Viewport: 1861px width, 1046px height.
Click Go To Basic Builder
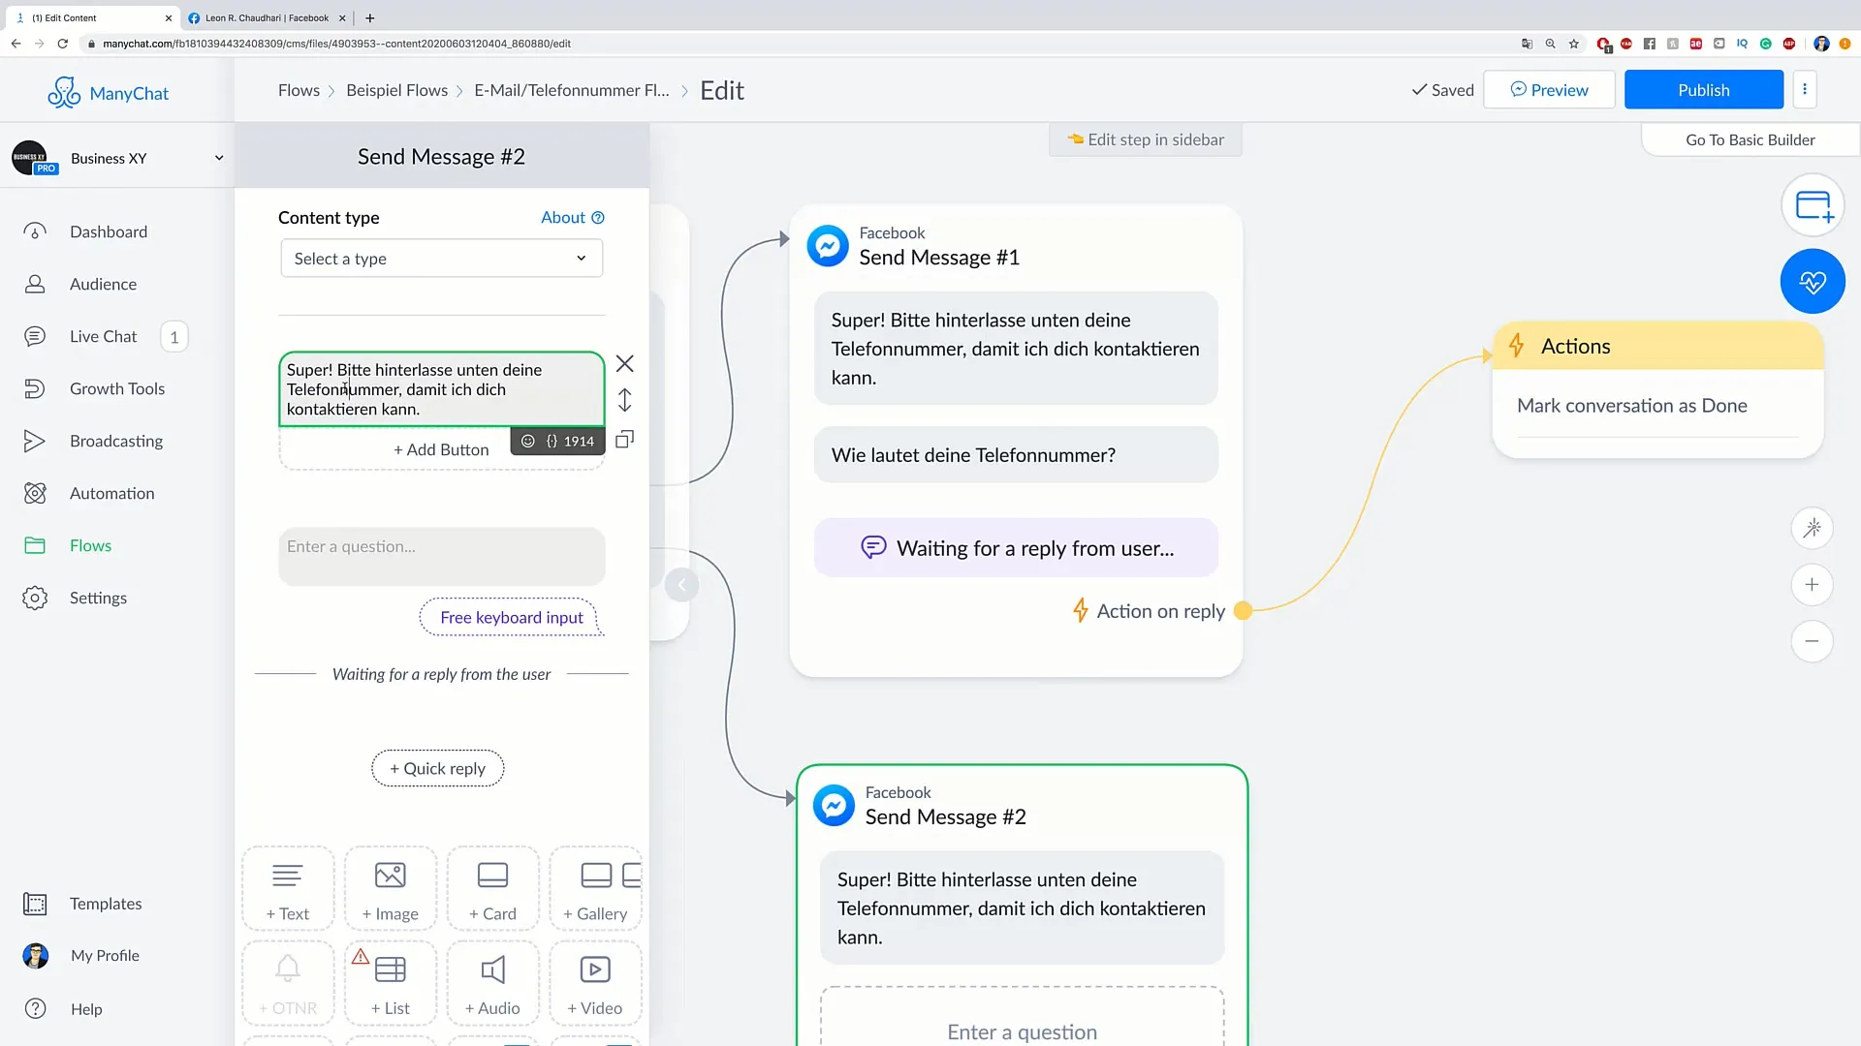1750,139
